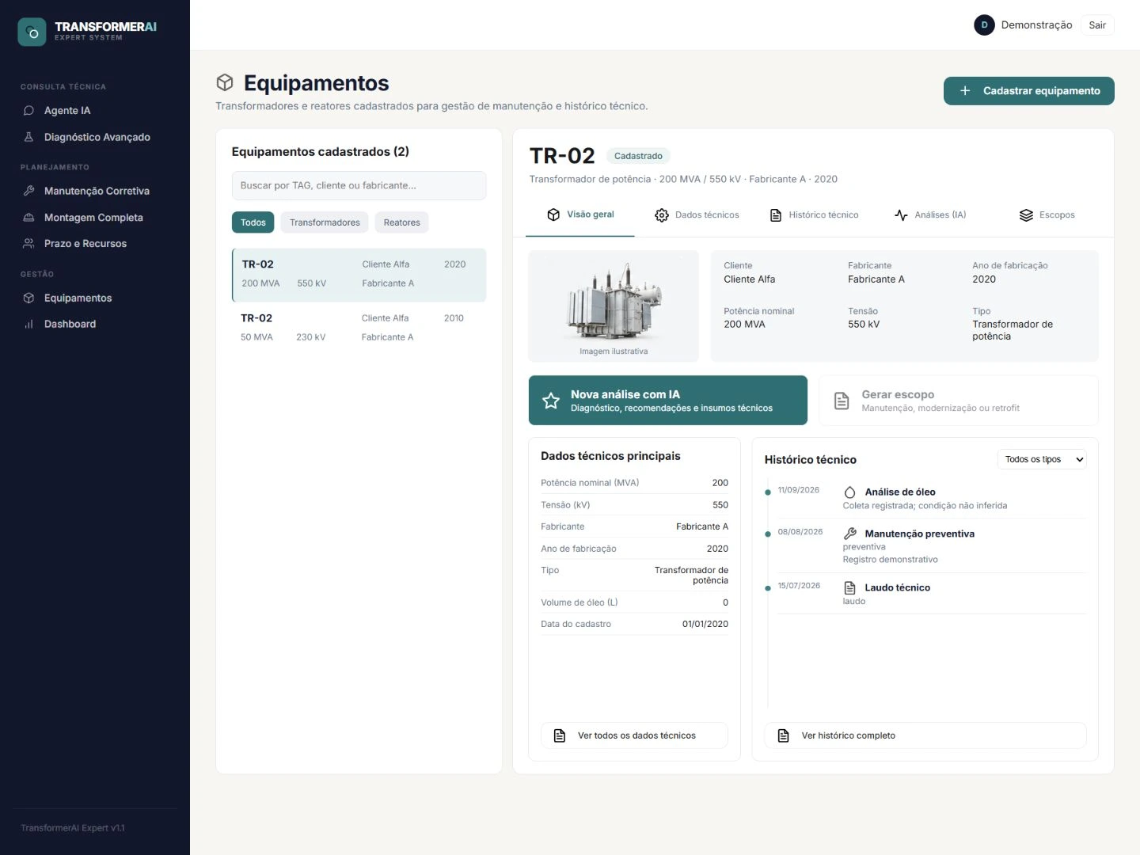The image size is (1140, 855).
Task: Click the cube icon beside Equipamentos heading
Action: point(225,82)
